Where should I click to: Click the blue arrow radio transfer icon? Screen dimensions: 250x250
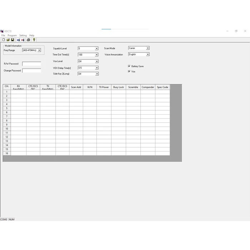tap(18, 40)
